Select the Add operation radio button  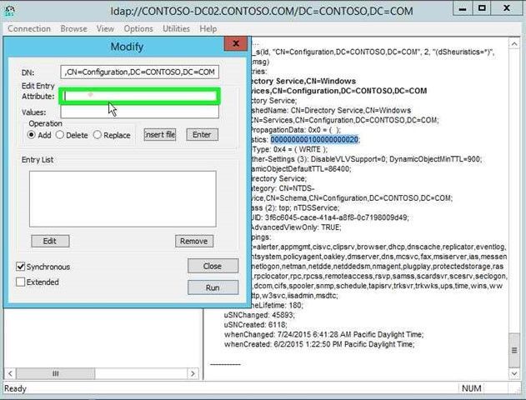(x=32, y=135)
